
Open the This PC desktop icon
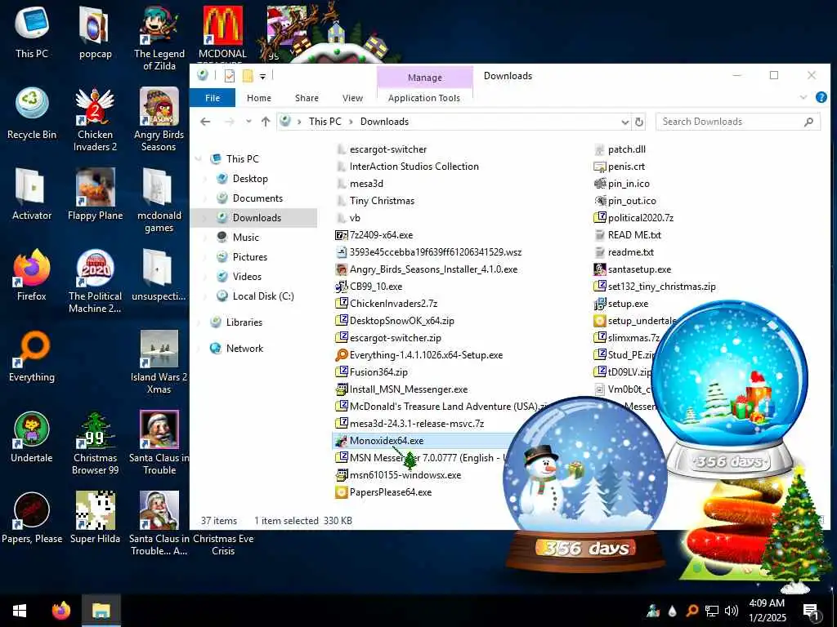click(x=32, y=32)
